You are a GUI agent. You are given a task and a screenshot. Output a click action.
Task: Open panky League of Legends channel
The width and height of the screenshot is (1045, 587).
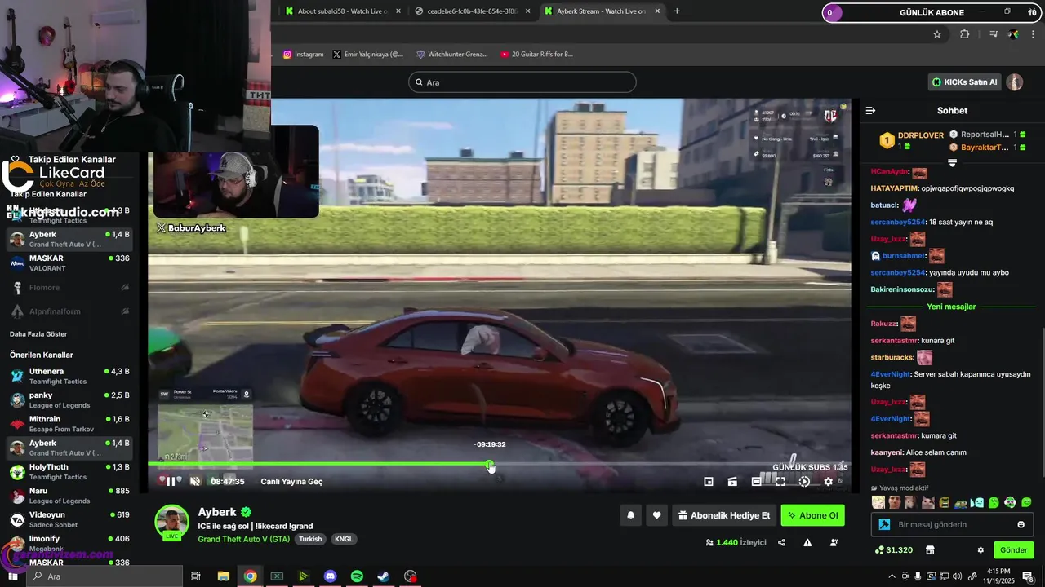click(69, 399)
